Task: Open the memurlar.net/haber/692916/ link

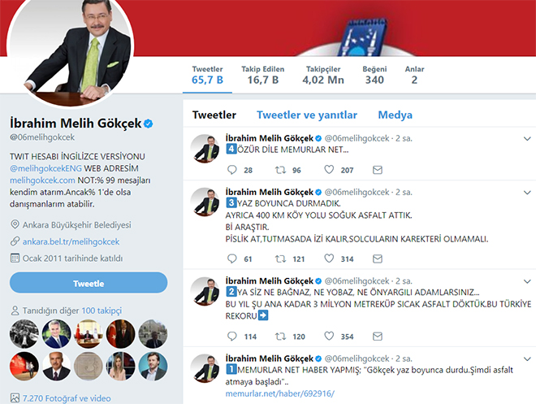Action: click(x=279, y=393)
